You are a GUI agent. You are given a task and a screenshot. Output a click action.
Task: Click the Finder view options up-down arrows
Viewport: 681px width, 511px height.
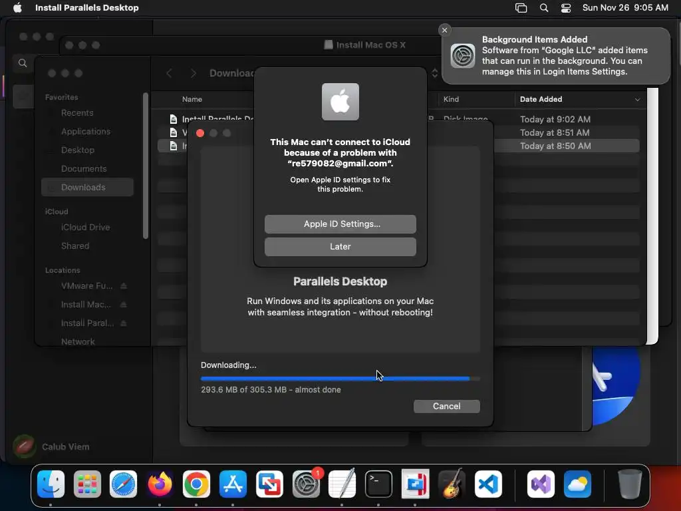(434, 73)
